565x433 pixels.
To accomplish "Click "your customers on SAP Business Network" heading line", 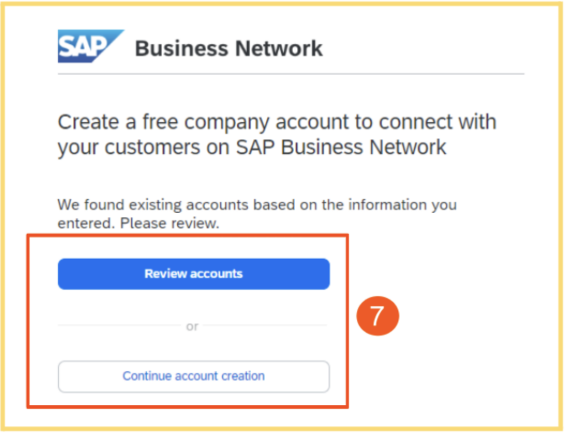I will 252,147.
